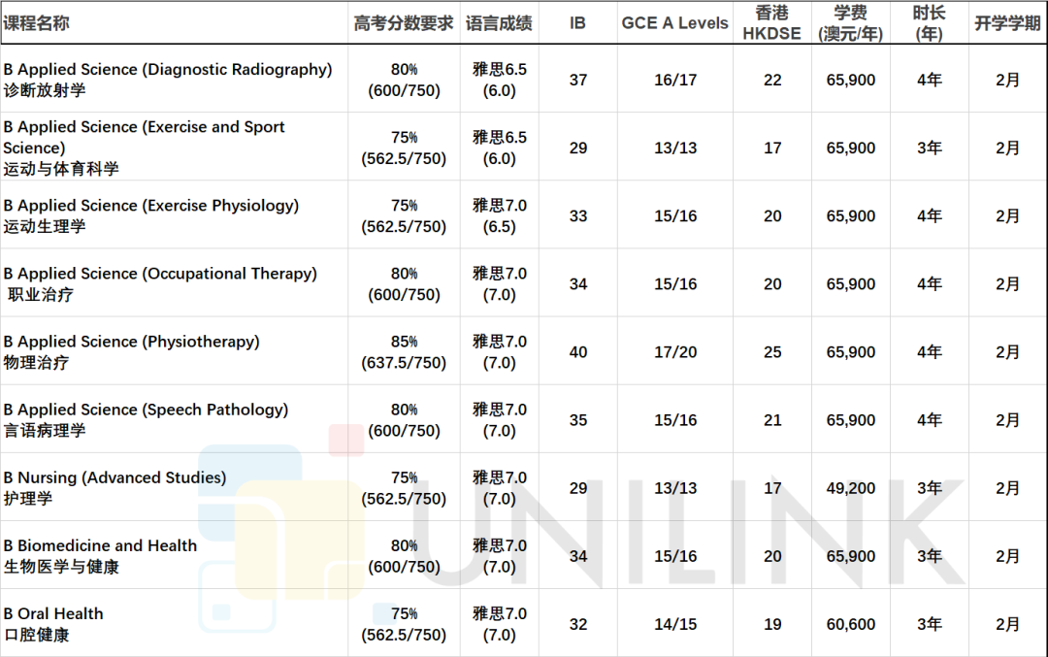Click the HKDSE value 22

[x=772, y=81]
